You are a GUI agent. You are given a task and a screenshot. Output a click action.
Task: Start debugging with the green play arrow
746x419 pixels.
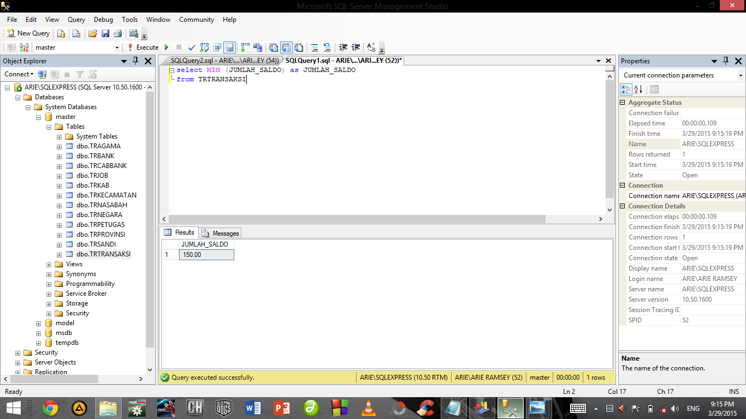167,47
